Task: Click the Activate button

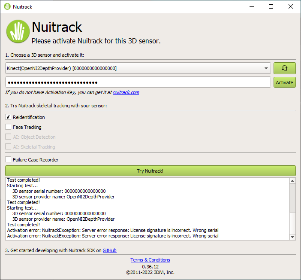Action: coord(284,82)
